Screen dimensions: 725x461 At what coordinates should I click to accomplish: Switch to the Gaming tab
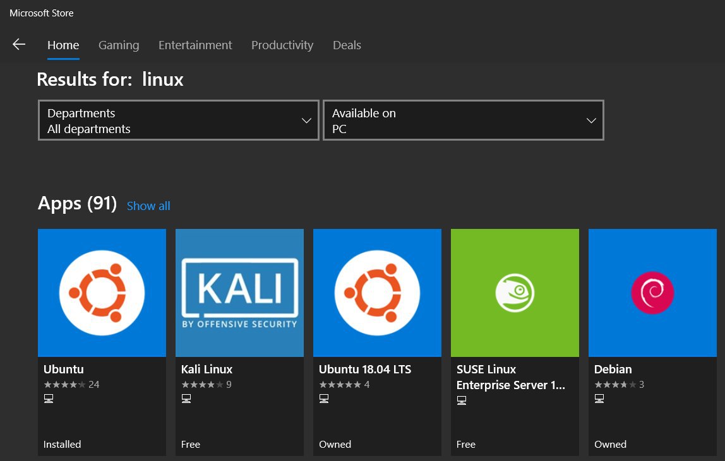(x=119, y=45)
